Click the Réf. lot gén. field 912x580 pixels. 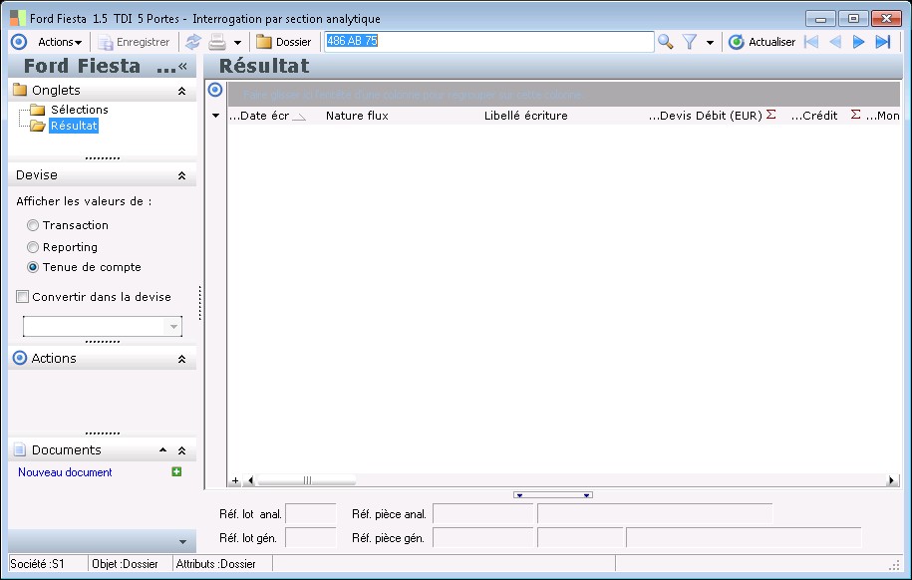[311, 538]
